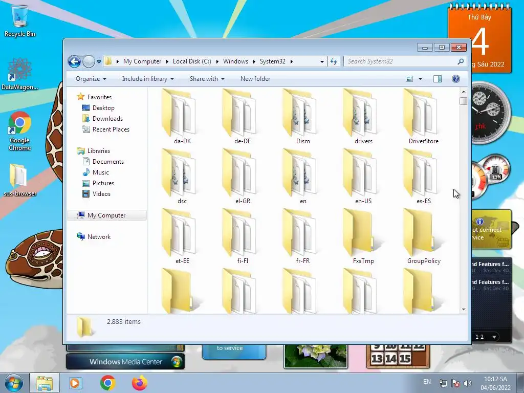Create a New folder
524x393 pixels.
[x=255, y=79]
